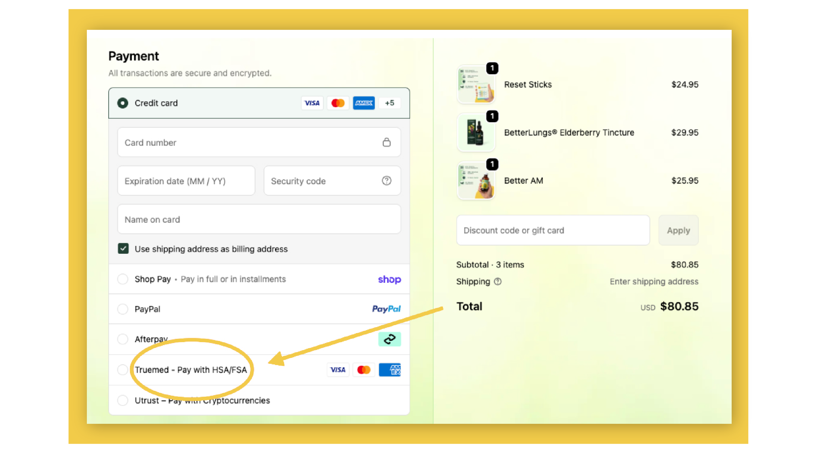Click the Amex icon in Credit card row
817x463 pixels.
click(364, 103)
